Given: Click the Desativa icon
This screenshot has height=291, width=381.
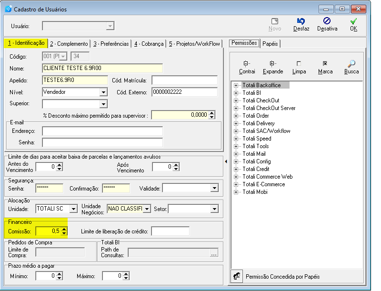Looking at the screenshot, I should click(x=327, y=21).
